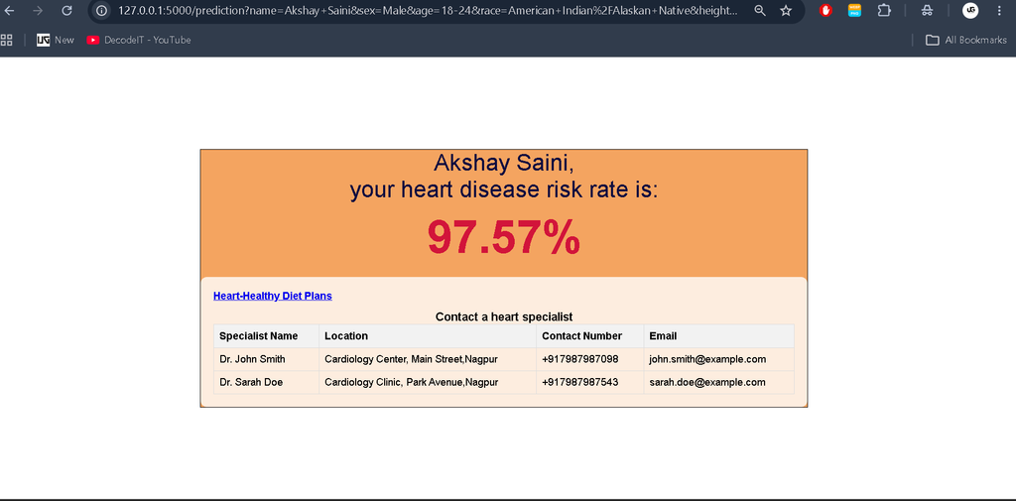Click Cardiology Center, Main Street,Nagpur cell
The width and height of the screenshot is (1016, 501).
(428, 359)
